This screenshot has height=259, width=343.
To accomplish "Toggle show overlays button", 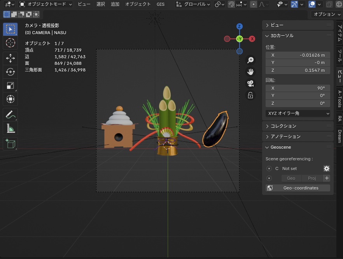I will point(312,4).
